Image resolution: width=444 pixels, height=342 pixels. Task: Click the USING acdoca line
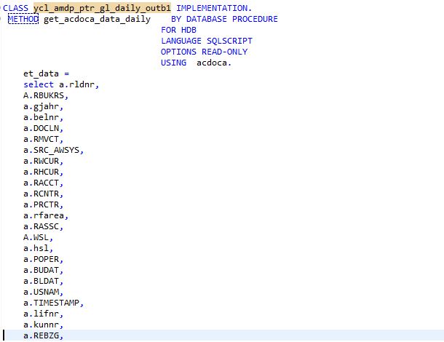[x=196, y=63]
